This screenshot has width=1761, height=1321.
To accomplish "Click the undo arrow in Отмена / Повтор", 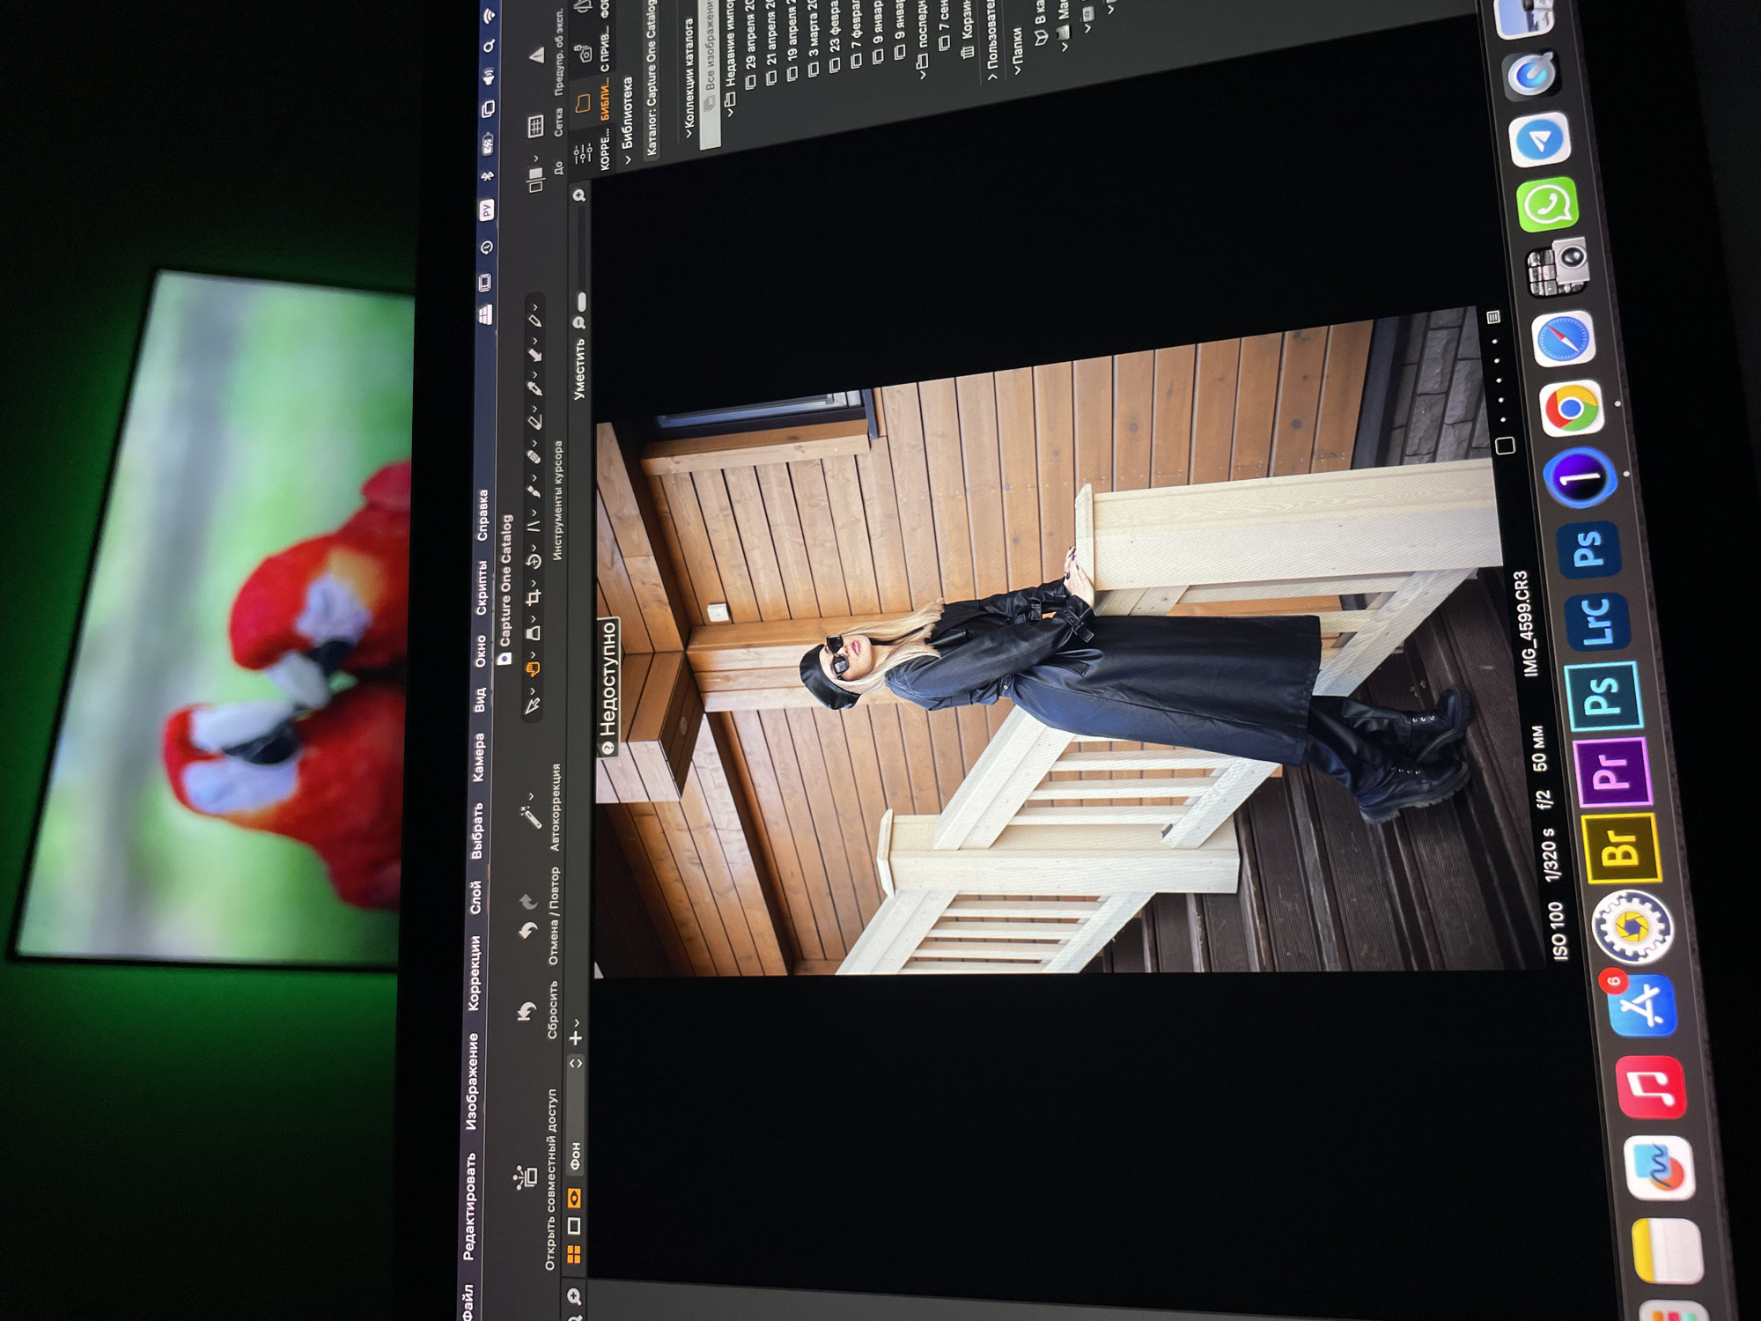I will tap(527, 931).
